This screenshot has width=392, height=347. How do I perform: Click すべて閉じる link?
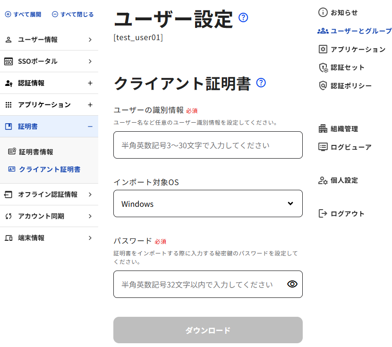point(73,15)
